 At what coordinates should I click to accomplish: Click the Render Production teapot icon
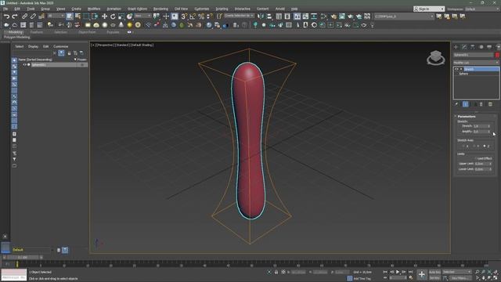click(x=351, y=16)
